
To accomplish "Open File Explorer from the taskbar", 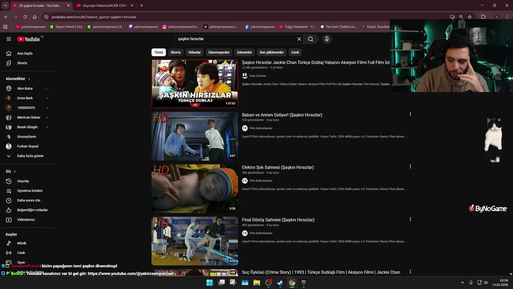I will point(256,283).
